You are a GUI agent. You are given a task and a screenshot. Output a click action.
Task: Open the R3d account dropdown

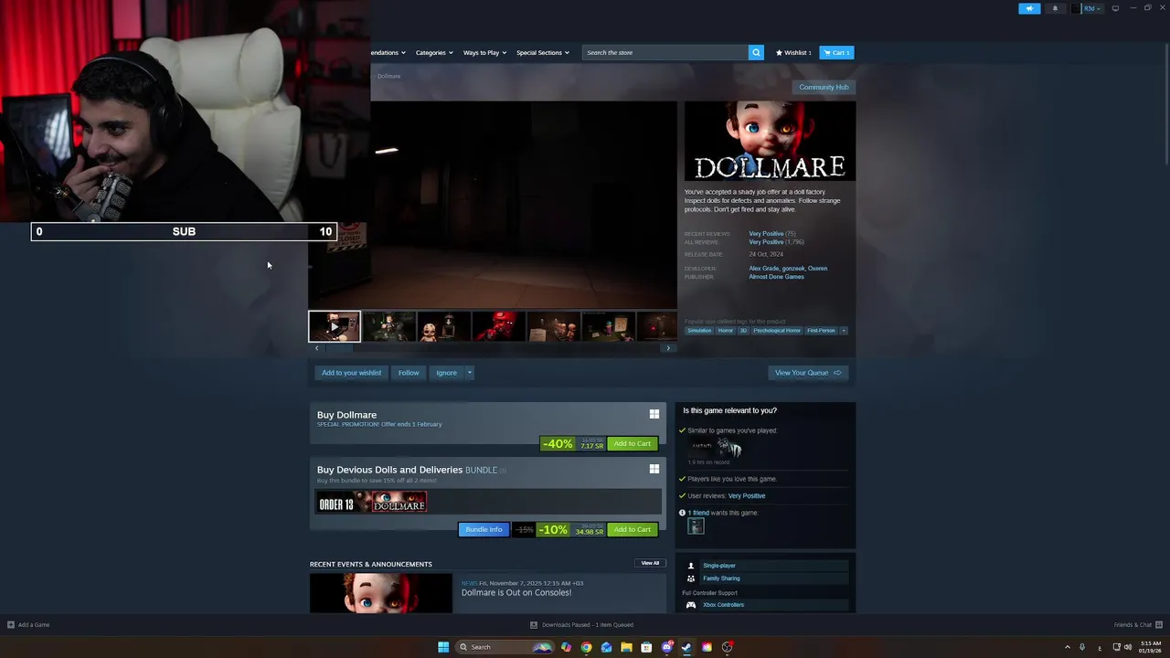pyautogui.click(x=1088, y=8)
